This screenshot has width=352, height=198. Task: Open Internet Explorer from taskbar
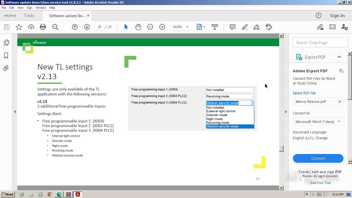[22, 194]
